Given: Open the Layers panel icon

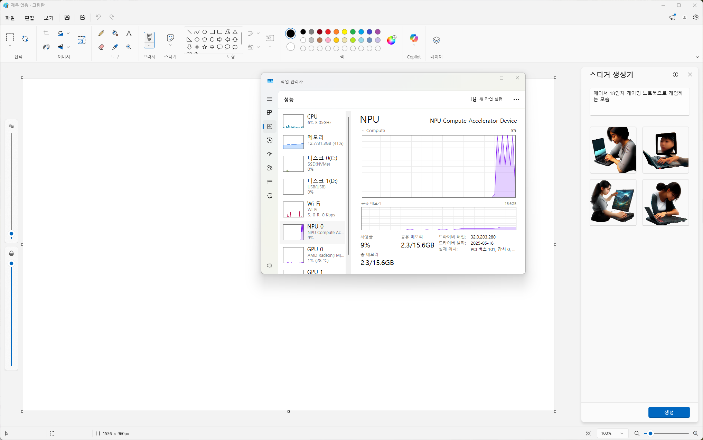Looking at the screenshot, I should (436, 40).
